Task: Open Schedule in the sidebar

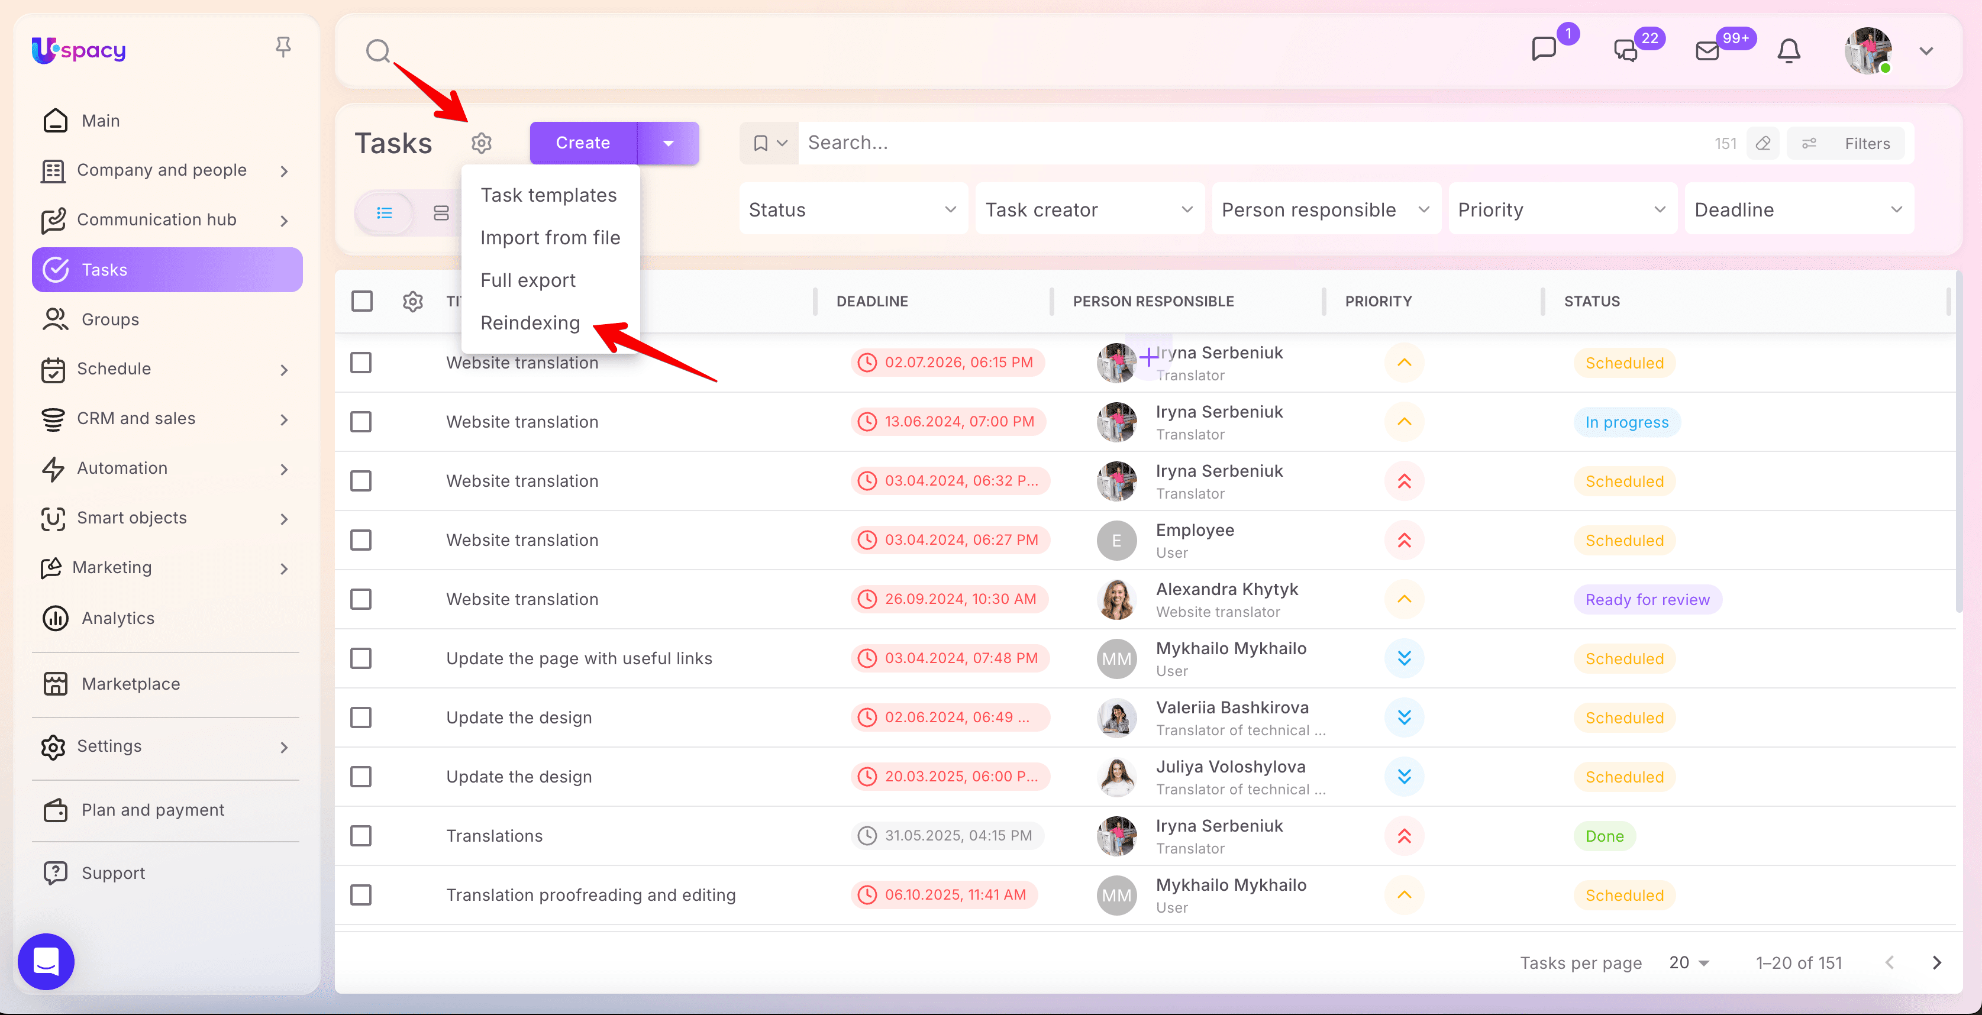Action: point(167,369)
